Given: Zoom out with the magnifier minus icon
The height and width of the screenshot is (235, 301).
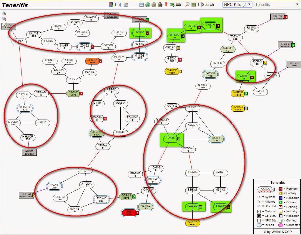Looking at the screenshot, I should coord(4,19).
